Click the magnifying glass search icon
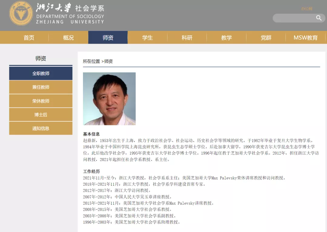327x232 pixels. coord(319,18)
